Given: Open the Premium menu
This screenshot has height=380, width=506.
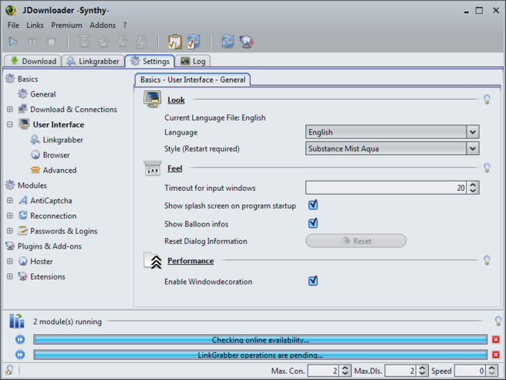Looking at the screenshot, I should tap(66, 25).
